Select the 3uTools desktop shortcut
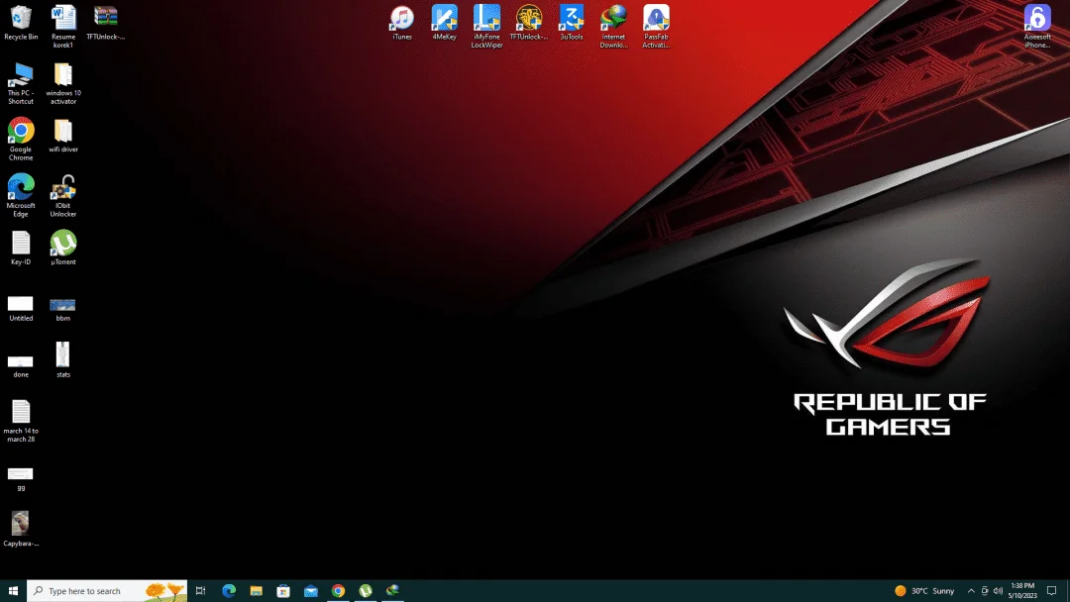 point(572,23)
